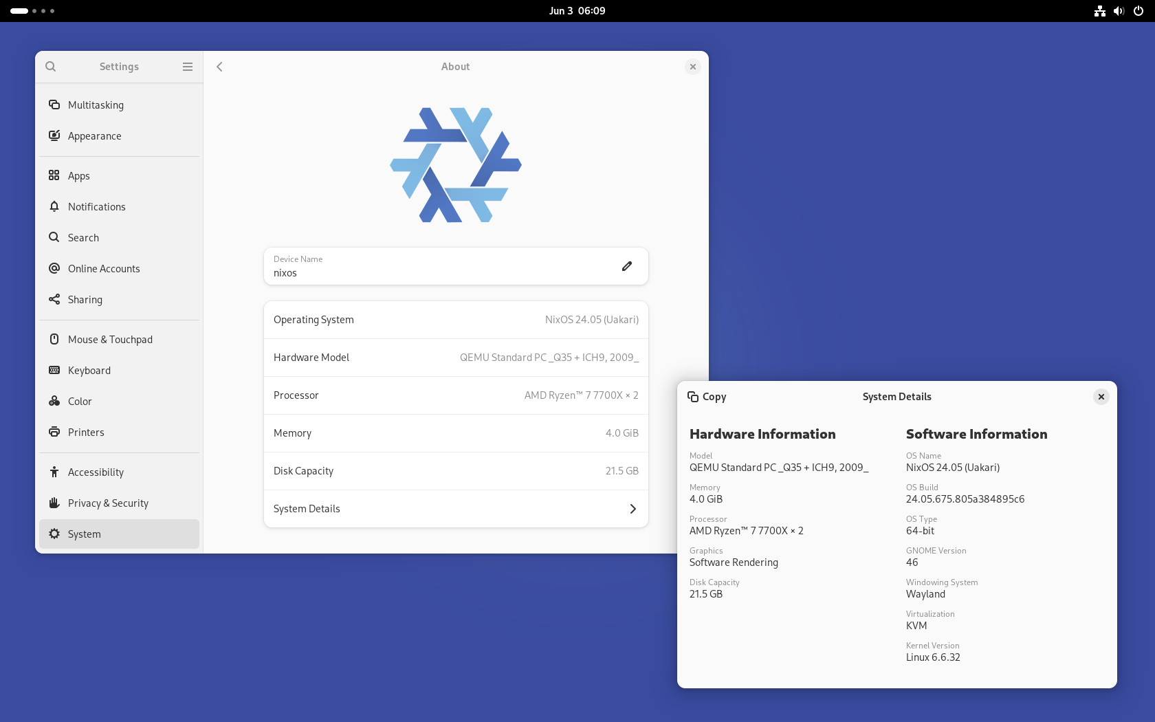Select Multitasking settings panel
Viewport: 1155px width, 722px height.
click(x=119, y=105)
